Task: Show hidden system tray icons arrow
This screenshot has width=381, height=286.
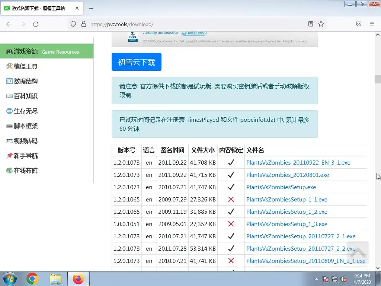Action: click(316, 279)
